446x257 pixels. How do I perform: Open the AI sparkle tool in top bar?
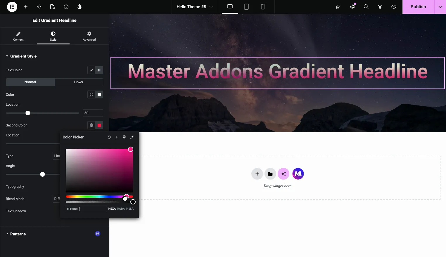pyautogui.click(x=39, y=7)
